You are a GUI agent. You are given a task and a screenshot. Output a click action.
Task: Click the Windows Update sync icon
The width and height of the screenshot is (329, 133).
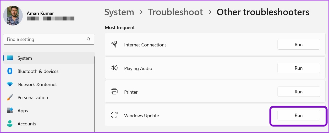click(114, 115)
